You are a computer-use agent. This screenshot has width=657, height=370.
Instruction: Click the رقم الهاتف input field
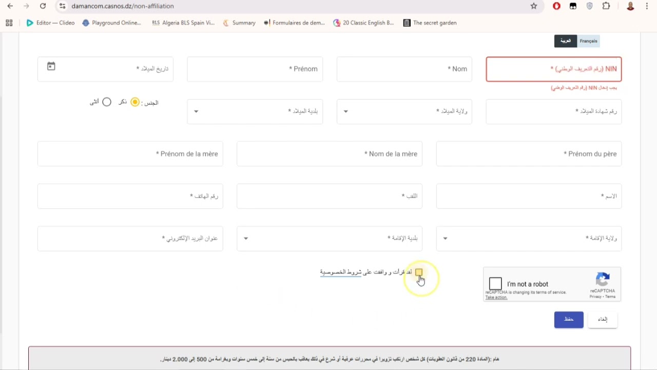click(x=130, y=196)
